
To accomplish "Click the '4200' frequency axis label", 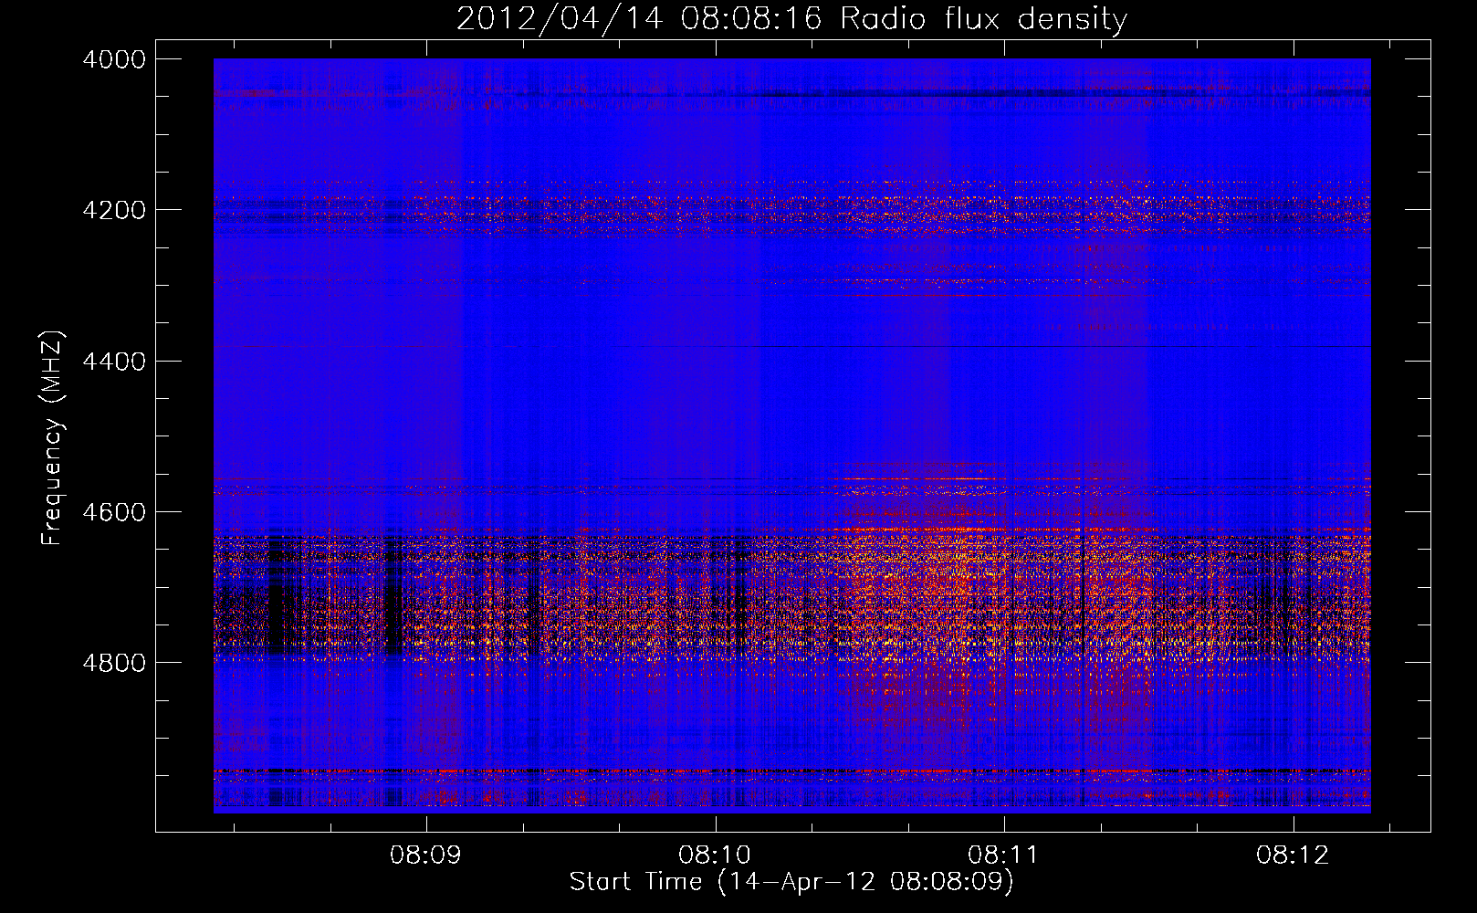I will 114,210.
